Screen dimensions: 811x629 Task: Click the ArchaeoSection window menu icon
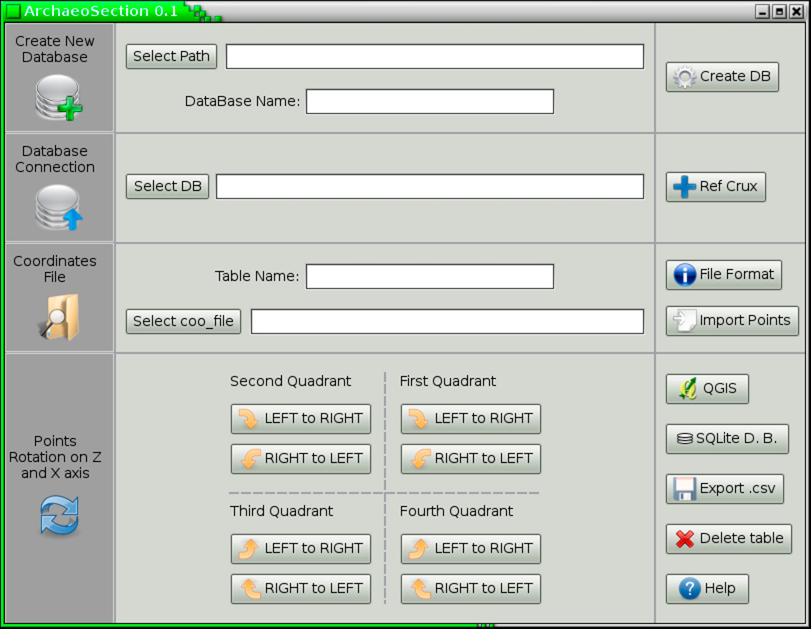coord(13,11)
